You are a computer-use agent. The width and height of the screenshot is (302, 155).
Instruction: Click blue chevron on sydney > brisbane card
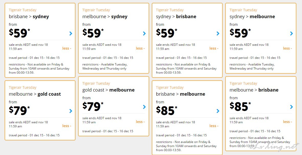tap(218, 34)
